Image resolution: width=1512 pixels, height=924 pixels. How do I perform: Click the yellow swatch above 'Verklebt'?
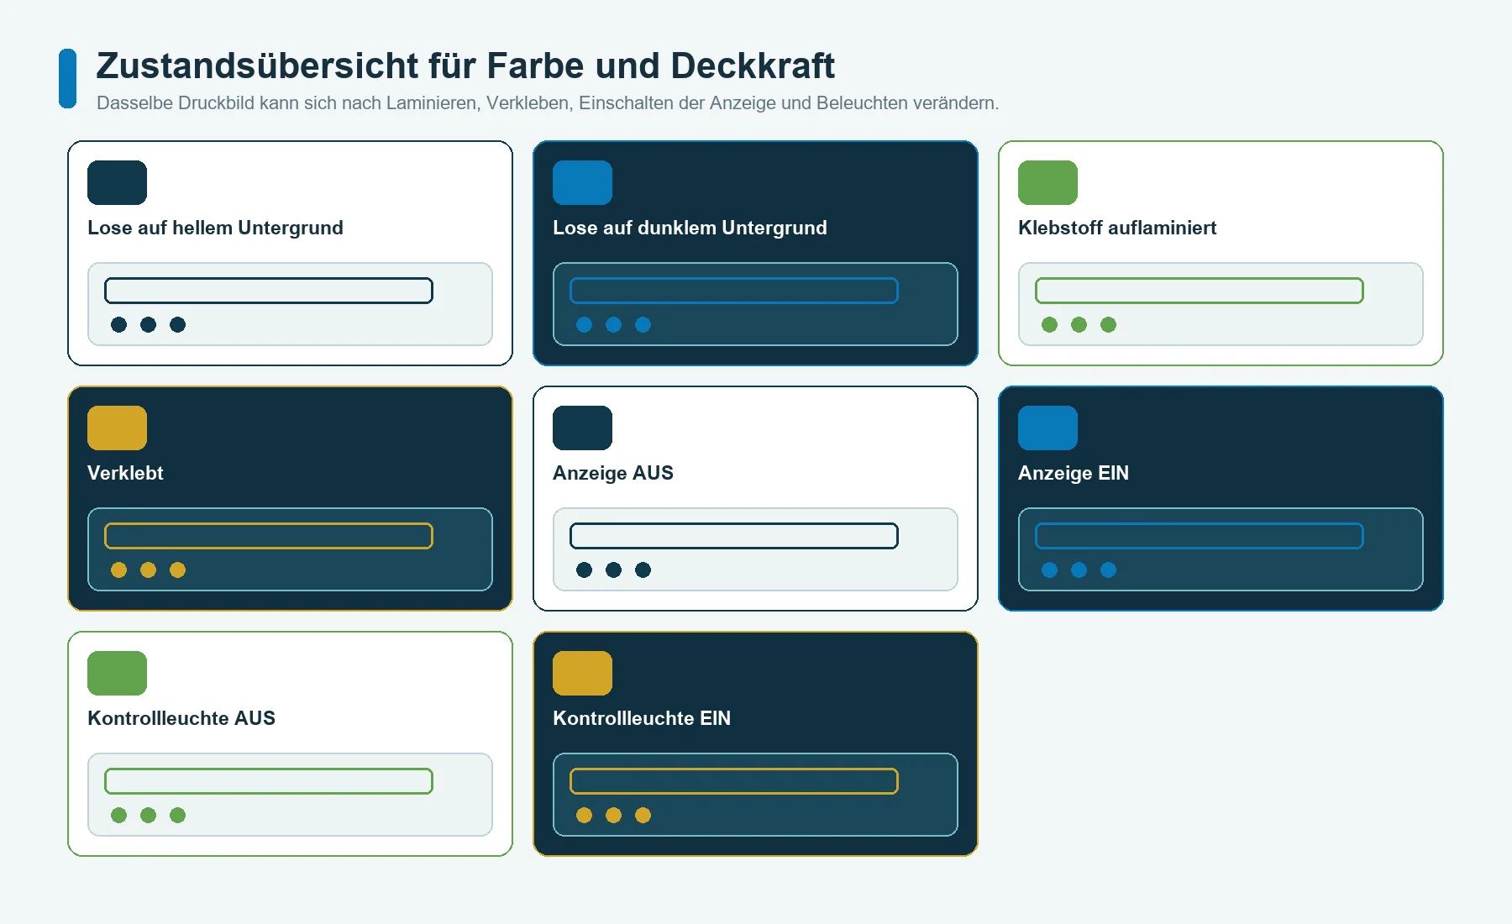coord(117,428)
